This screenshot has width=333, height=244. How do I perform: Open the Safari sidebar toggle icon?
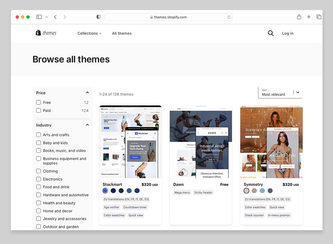click(39, 17)
